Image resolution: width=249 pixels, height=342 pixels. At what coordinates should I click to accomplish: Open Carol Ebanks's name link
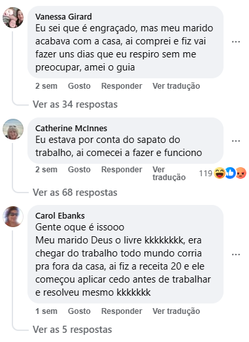60,216
